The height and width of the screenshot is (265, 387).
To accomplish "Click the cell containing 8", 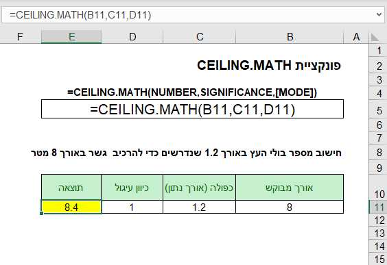I will pos(290,207).
